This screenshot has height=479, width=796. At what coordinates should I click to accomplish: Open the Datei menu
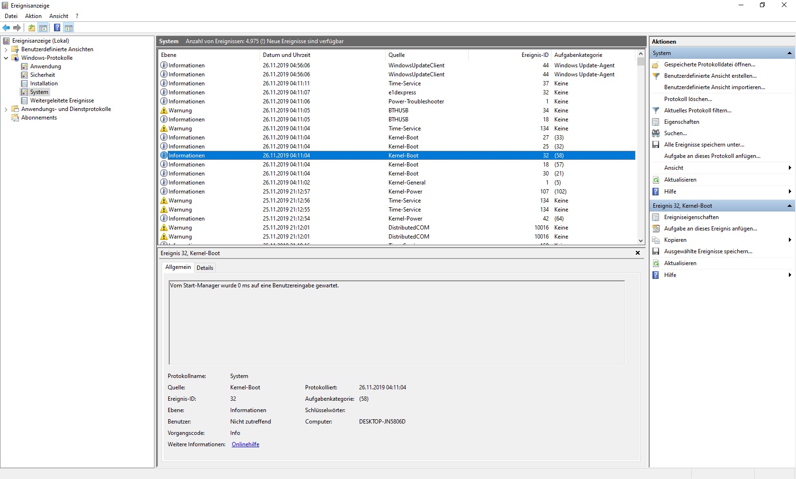(x=11, y=16)
